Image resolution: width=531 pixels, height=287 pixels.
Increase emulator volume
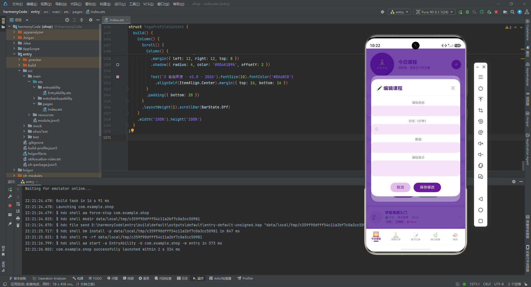click(x=481, y=143)
